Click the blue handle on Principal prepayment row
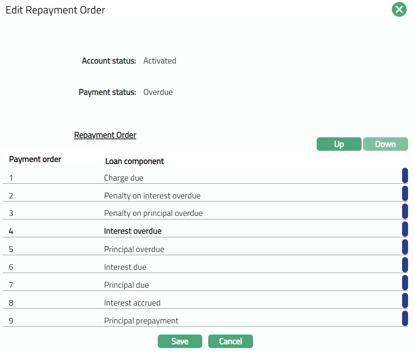This screenshot has width=414, height=352. [405, 318]
